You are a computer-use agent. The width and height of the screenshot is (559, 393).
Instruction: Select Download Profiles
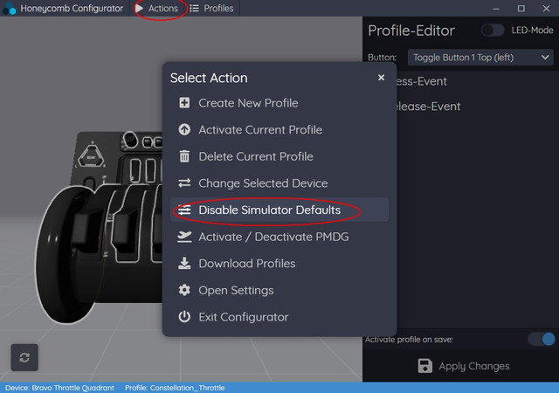(279, 263)
